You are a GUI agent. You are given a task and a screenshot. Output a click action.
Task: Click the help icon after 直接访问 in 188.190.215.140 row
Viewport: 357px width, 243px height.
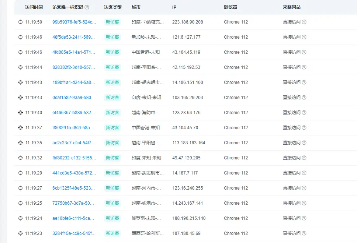click(x=304, y=218)
